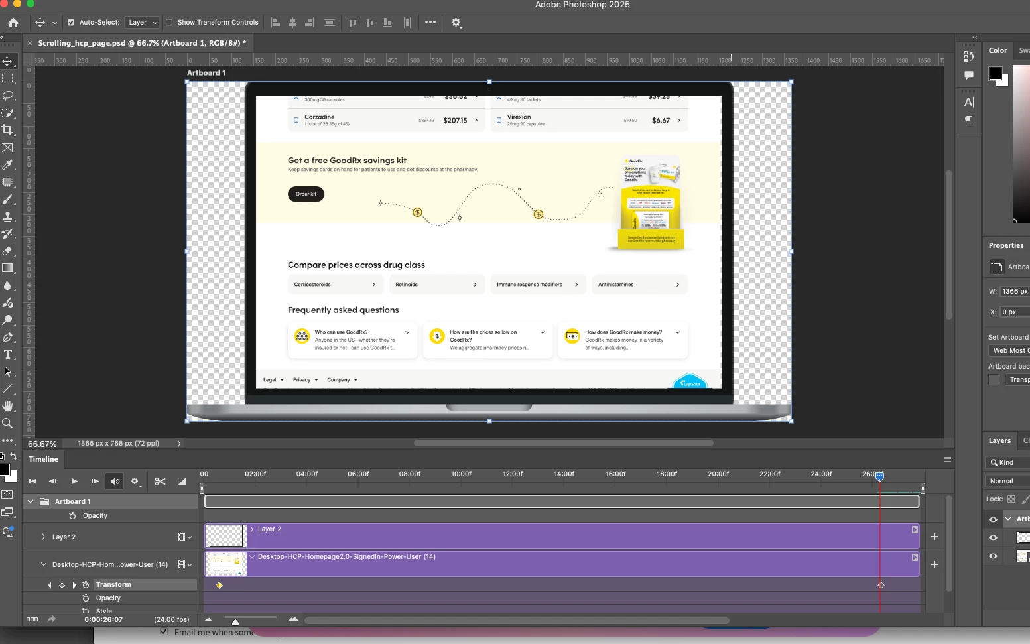Select the Clone Stamp tool
1030x644 pixels.
[8, 216]
